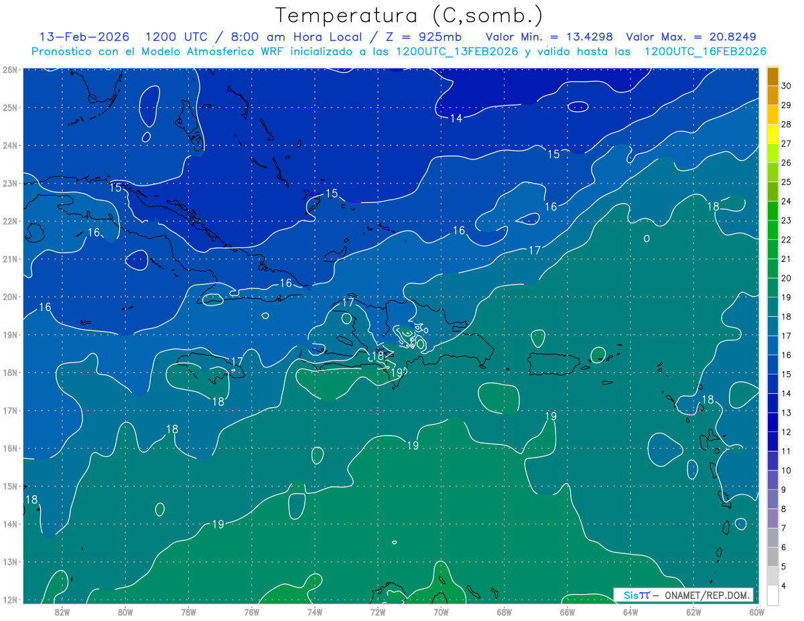This screenshot has height=621, width=804.
Task: Click the 'Valor Max. = 20.8249' readout
Action: pos(691,37)
